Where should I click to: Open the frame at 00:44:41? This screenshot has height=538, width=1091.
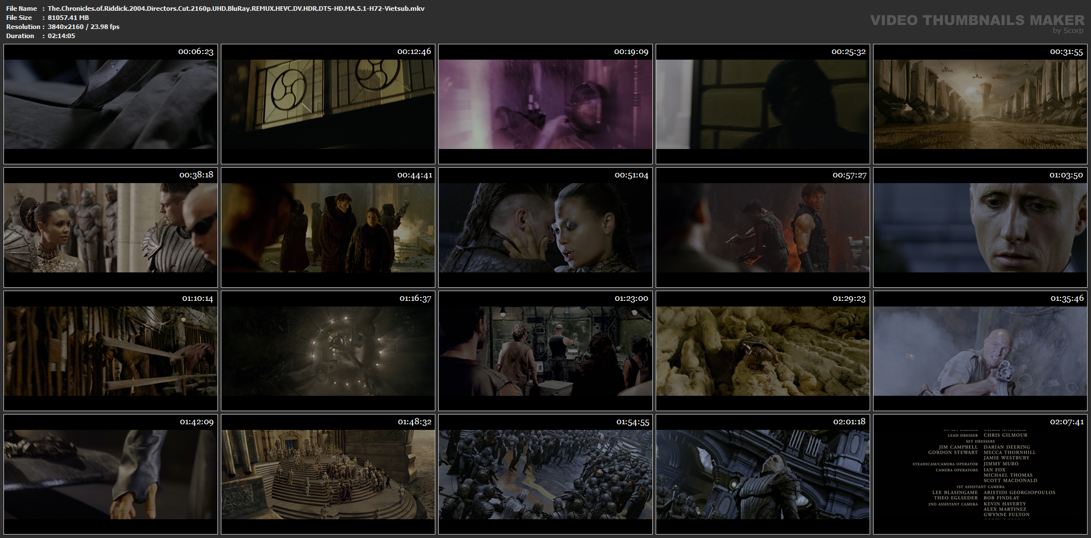pyautogui.click(x=328, y=227)
